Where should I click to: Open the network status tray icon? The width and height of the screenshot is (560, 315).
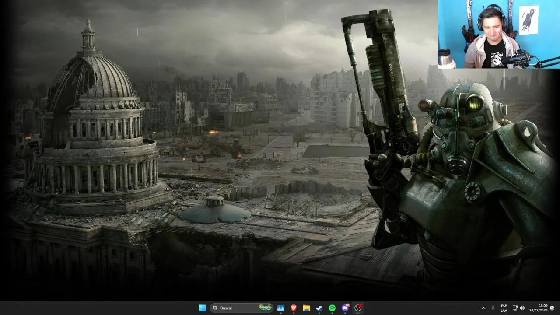pyautogui.click(x=515, y=308)
